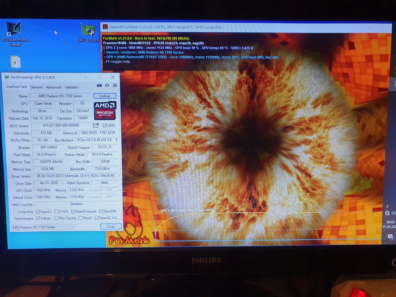
Task: Show hidden tray icons with the chevron
Action: pyautogui.click(x=387, y=207)
